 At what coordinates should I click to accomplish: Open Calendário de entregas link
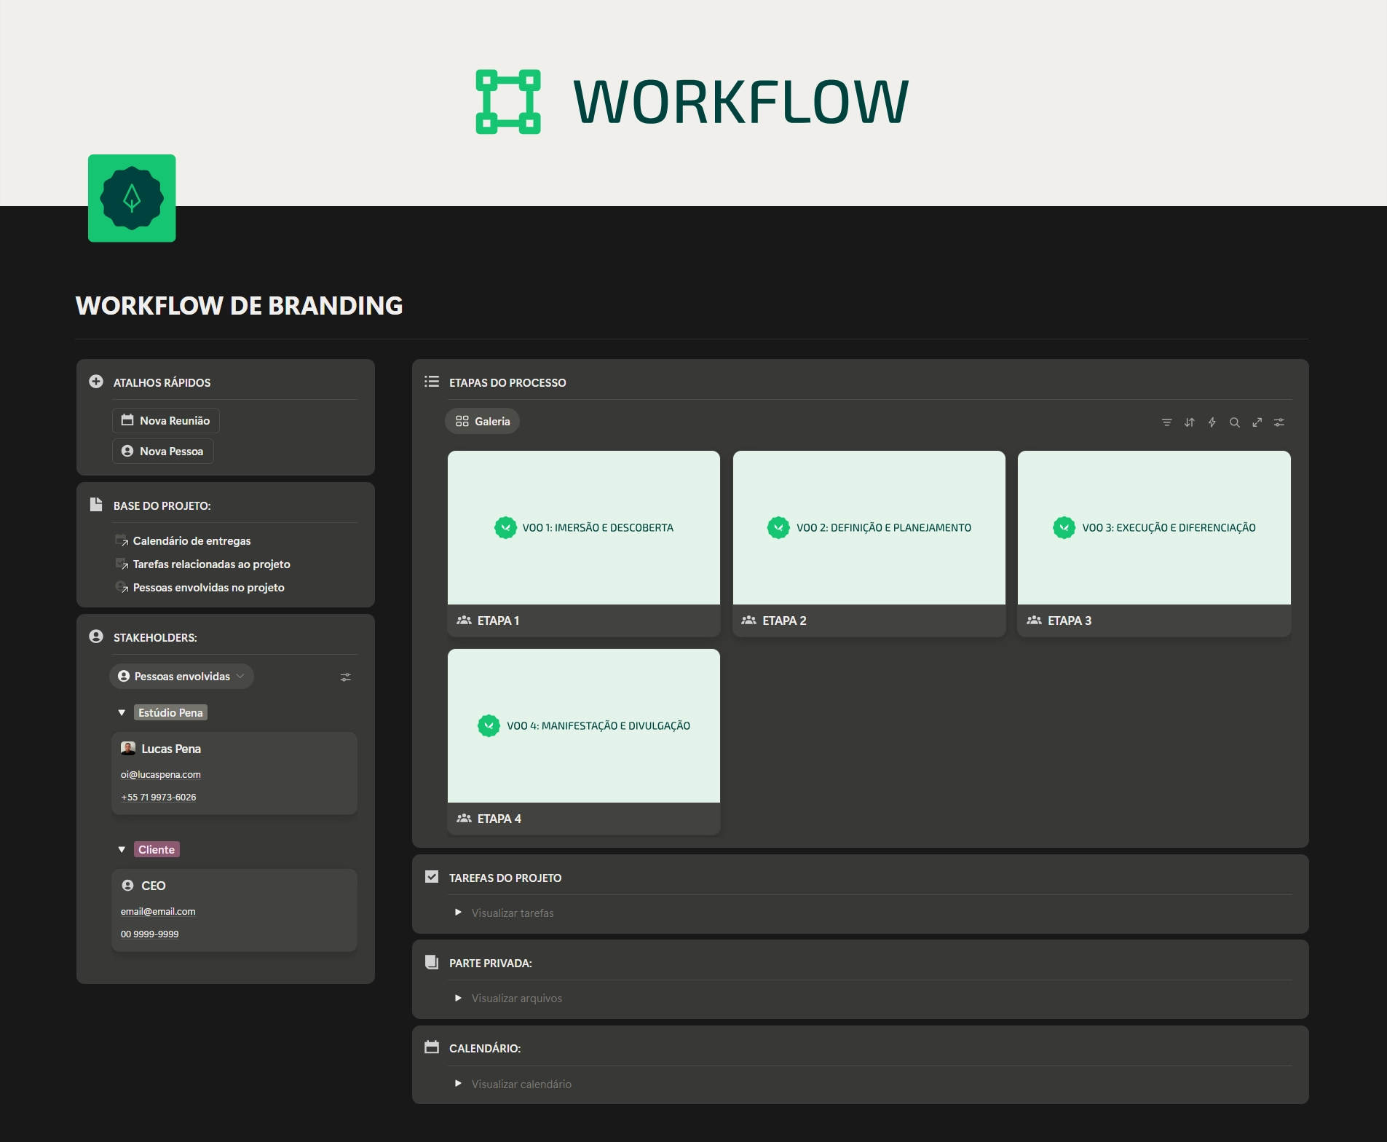[x=191, y=541]
